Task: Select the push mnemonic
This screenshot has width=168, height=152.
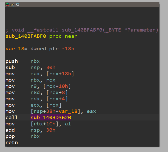Action: tap(12, 61)
